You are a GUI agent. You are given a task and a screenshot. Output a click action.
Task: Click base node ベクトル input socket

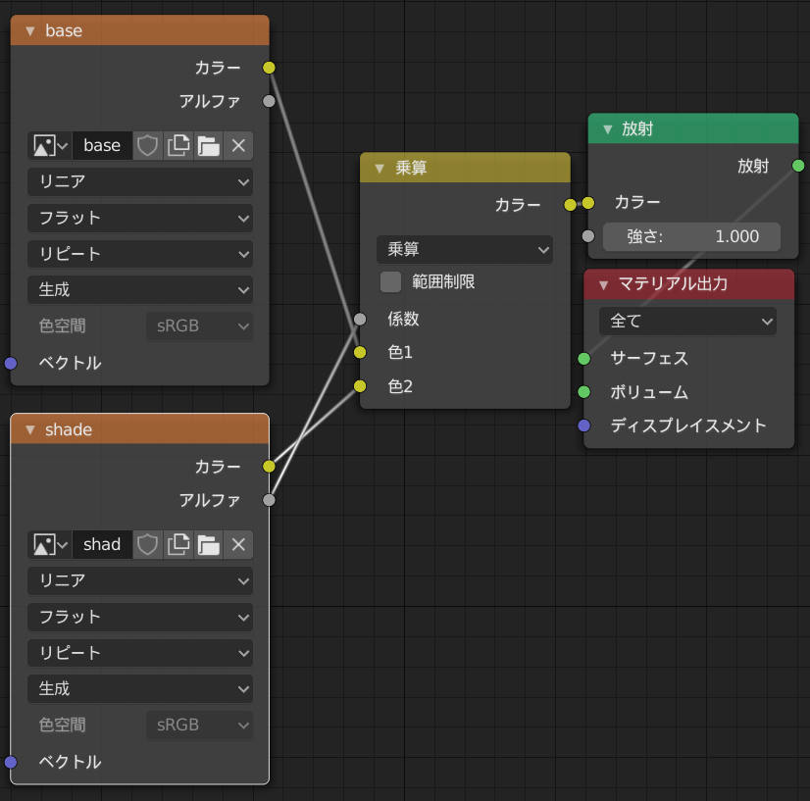click(11, 363)
